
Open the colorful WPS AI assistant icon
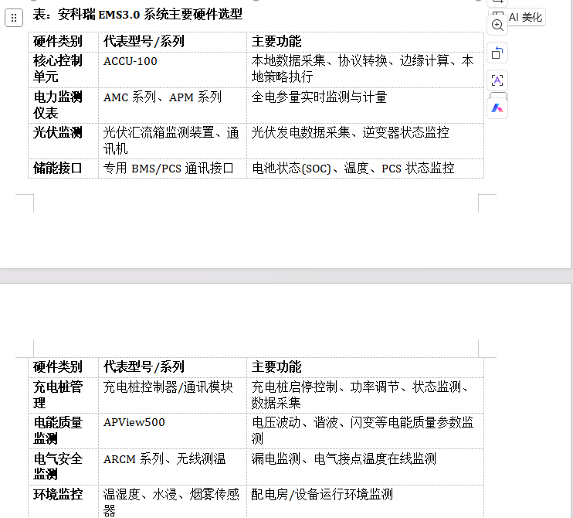498,107
